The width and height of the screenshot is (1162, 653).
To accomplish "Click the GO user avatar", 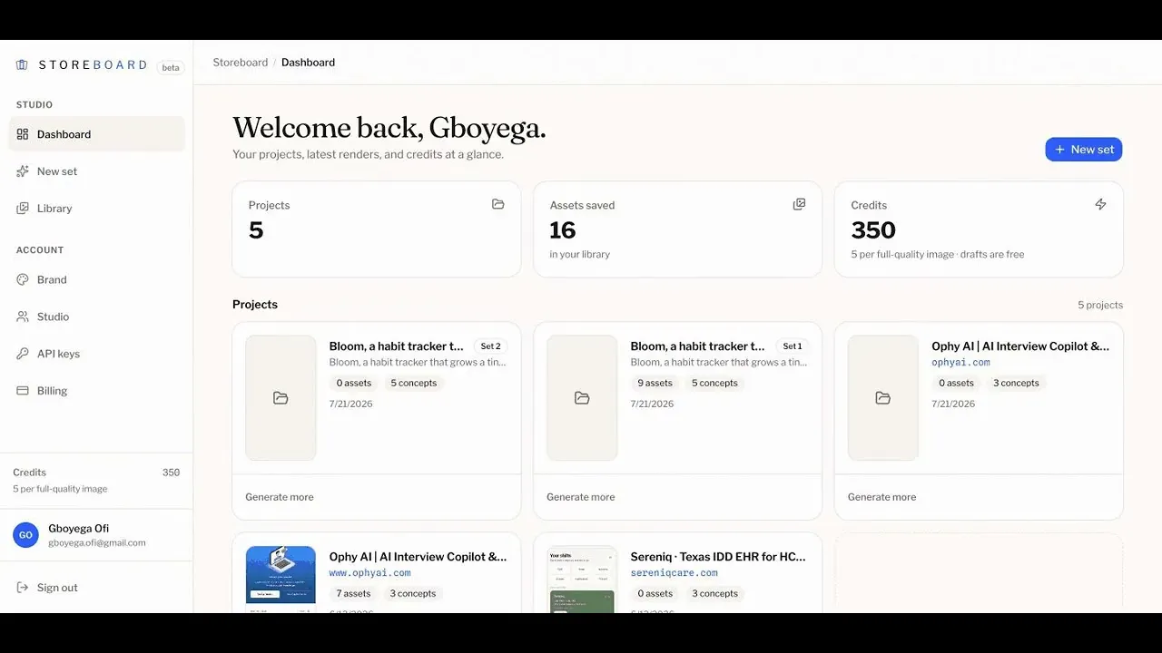I will coord(25,535).
